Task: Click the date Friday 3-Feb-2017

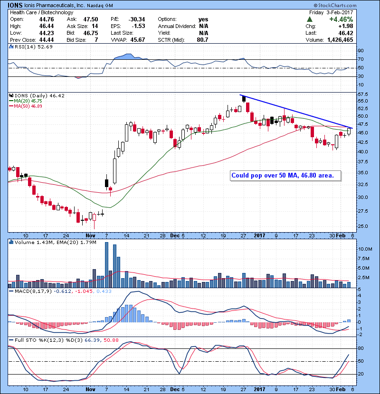Action: 331,12
